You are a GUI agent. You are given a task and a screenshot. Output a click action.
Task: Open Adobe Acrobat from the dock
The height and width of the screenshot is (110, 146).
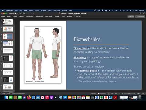click(x=115, y=97)
